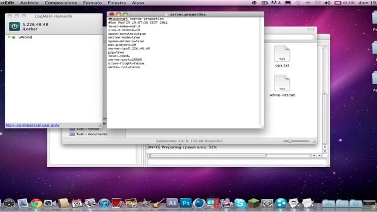Open the blue globe app in dock
Viewport: 377px width, 212px height.
(x=199, y=203)
